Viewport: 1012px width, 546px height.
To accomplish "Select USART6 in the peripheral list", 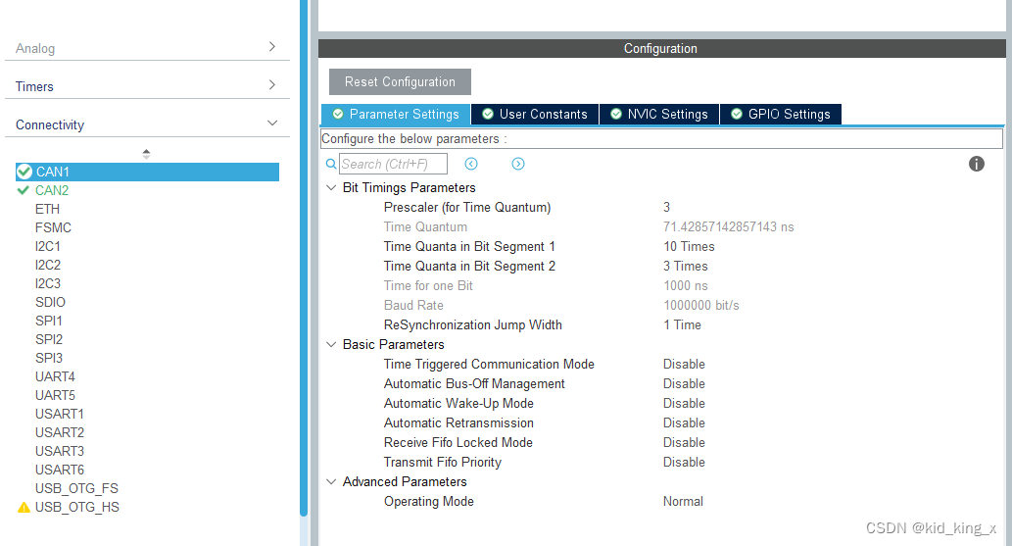I will (x=60, y=470).
